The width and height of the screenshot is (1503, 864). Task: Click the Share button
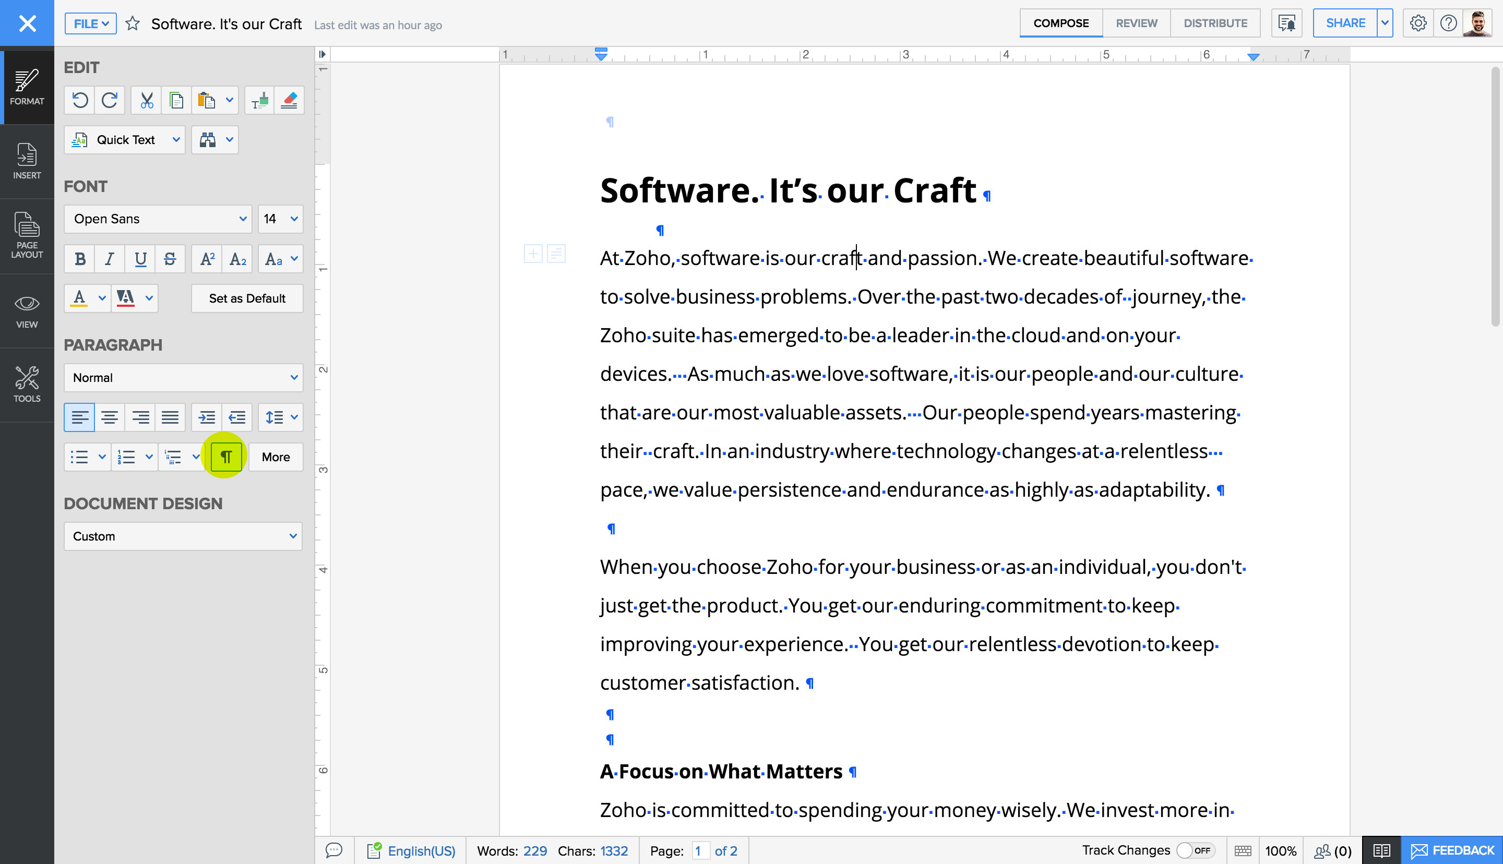pos(1344,23)
